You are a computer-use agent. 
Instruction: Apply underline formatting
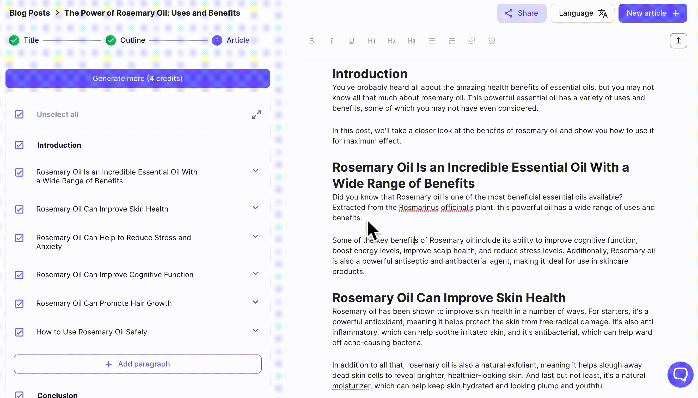pyautogui.click(x=351, y=40)
